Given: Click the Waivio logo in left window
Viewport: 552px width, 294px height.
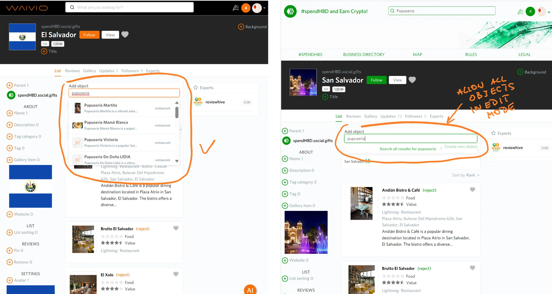Looking at the screenshot, I should pos(27,8).
